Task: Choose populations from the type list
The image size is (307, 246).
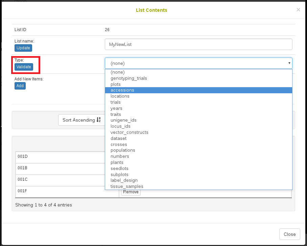Action: pyautogui.click(x=198, y=150)
